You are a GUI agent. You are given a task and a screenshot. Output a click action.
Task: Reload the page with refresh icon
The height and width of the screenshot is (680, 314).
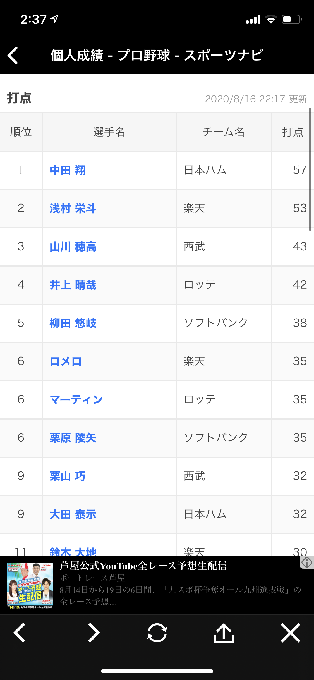(157, 633)
